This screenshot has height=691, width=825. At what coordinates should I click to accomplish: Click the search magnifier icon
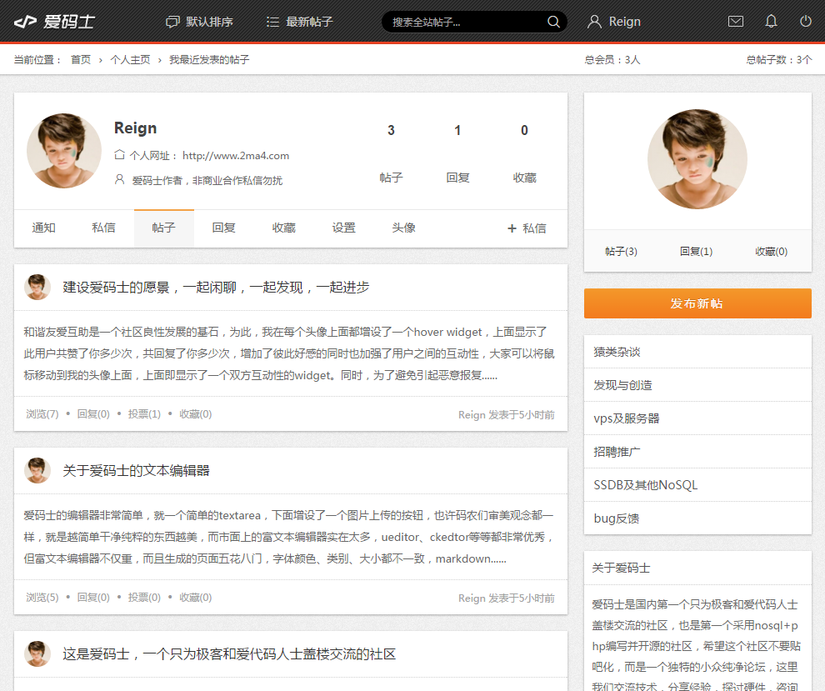(553, 22)
